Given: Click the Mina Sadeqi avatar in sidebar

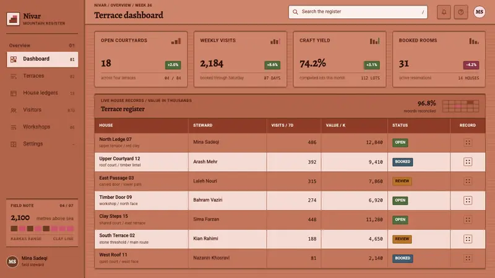Looking at the screenshot, I should (x=12, y=261).
